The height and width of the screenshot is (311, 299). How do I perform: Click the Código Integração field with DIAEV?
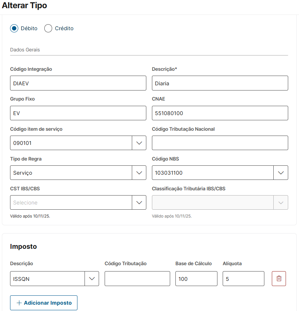(78, 83)
